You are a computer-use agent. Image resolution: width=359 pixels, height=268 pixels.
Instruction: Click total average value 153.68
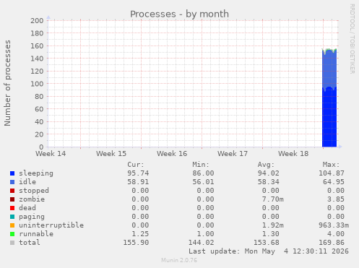pos(266,243)
